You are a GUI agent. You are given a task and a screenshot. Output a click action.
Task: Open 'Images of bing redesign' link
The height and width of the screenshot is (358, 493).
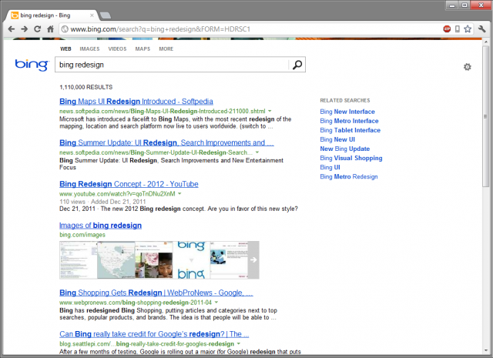pos(100,226)
